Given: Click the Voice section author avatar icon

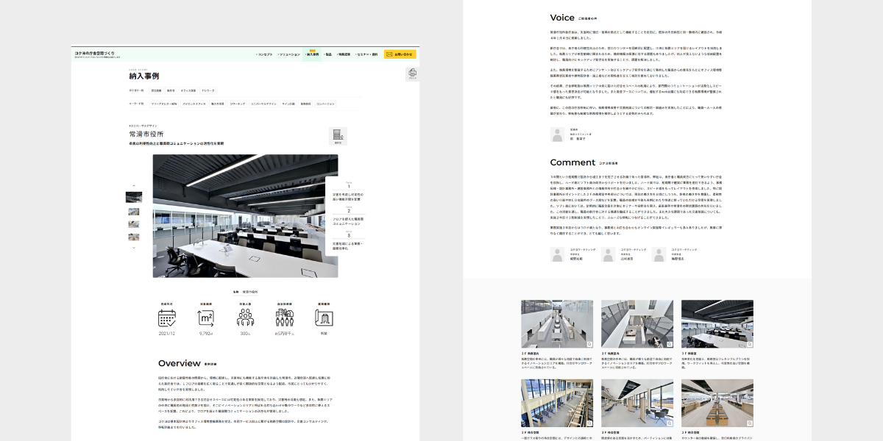Looking at the screenshot, I should pyautogui.click(x=557, y=135).
